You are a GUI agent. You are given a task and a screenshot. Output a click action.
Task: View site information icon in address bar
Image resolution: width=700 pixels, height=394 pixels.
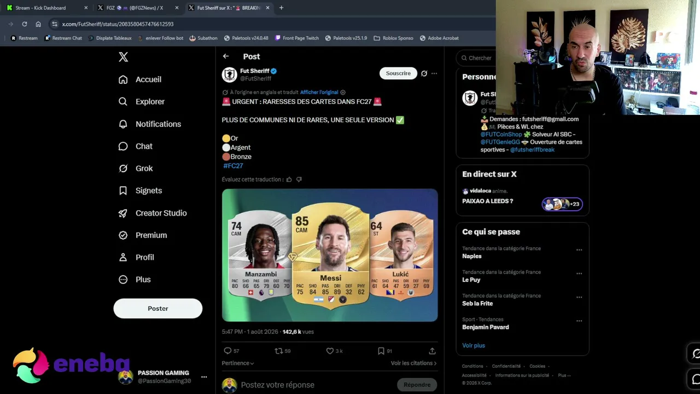coord(54,24)
